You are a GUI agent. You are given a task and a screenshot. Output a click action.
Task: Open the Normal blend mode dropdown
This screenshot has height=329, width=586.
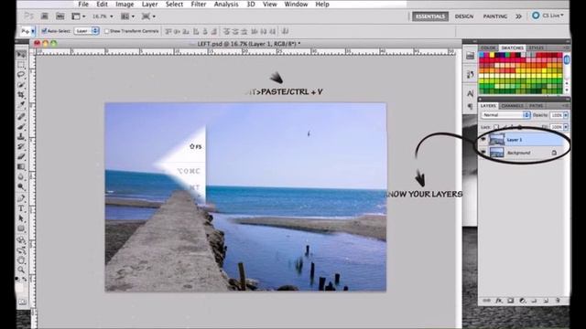(505, 115)
